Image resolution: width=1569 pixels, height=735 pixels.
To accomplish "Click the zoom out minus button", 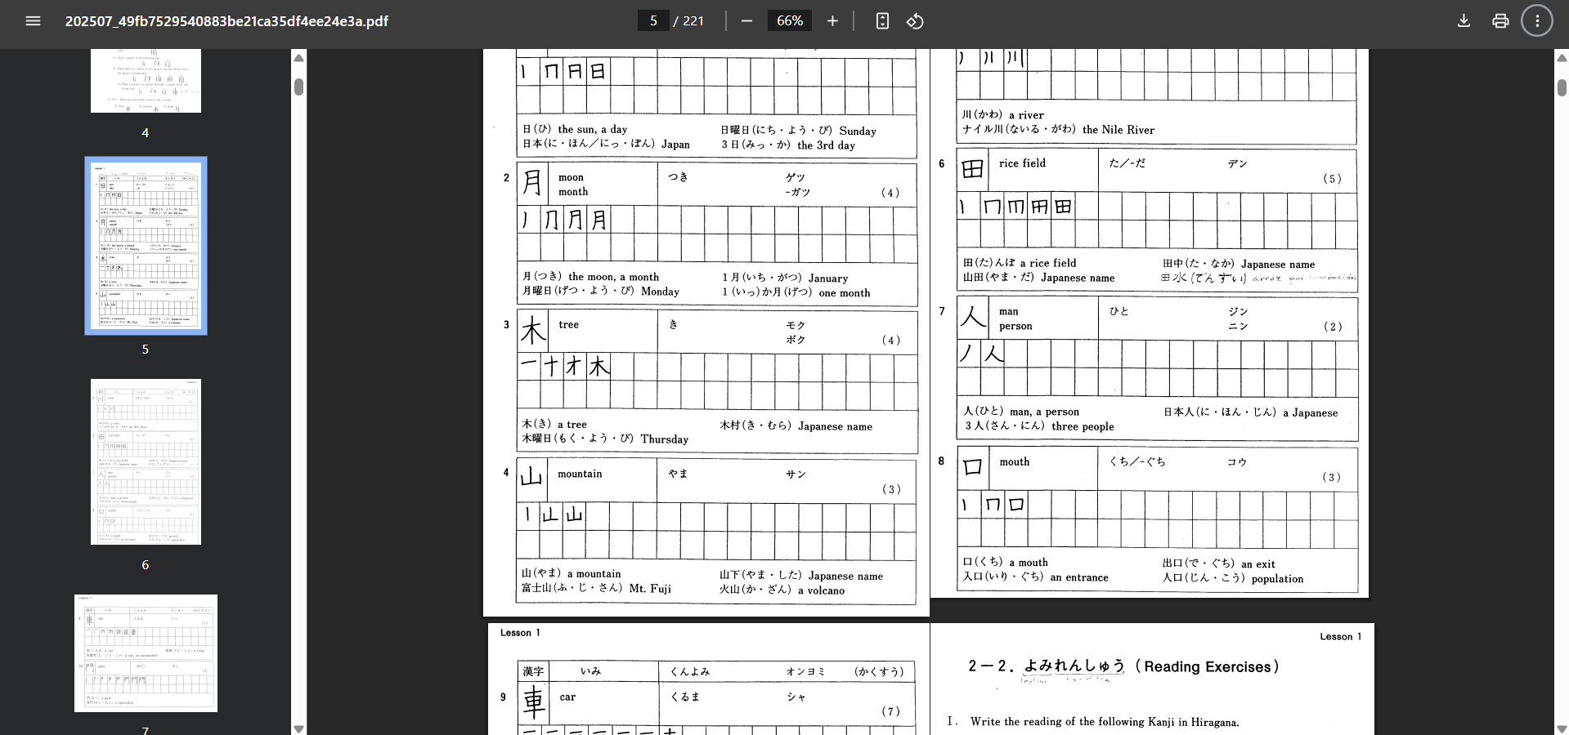I will click(x=746, y=21).
